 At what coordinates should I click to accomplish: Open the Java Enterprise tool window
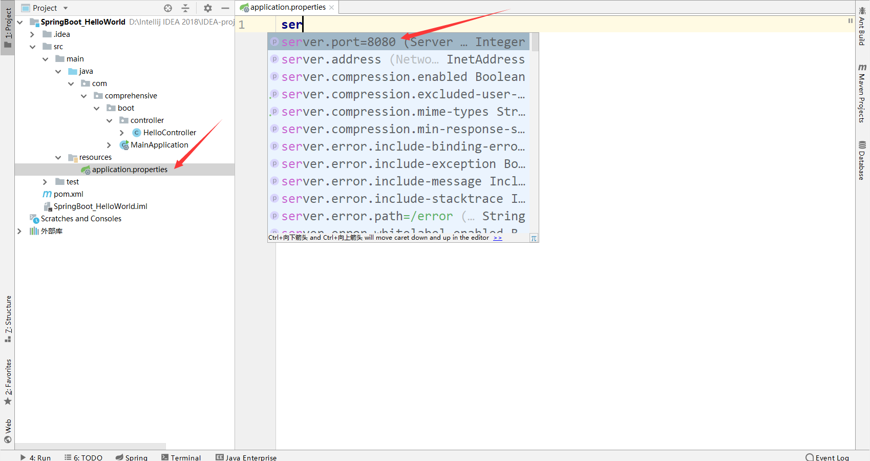pyautogui.click(x=246, y=457)
